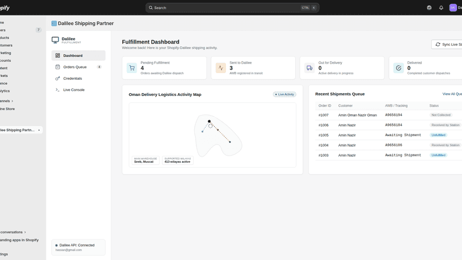Click order ID #1003
This screenshot has width=462, height=260.
point(323,155)
